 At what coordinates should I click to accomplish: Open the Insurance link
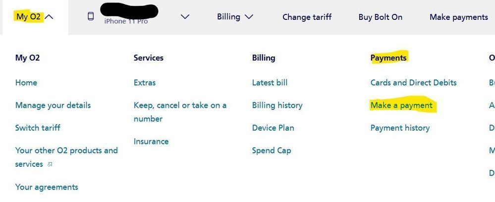click(x=151, y=141)
